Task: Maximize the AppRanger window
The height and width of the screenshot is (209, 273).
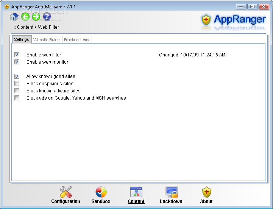Action: [x=252, y=7]
